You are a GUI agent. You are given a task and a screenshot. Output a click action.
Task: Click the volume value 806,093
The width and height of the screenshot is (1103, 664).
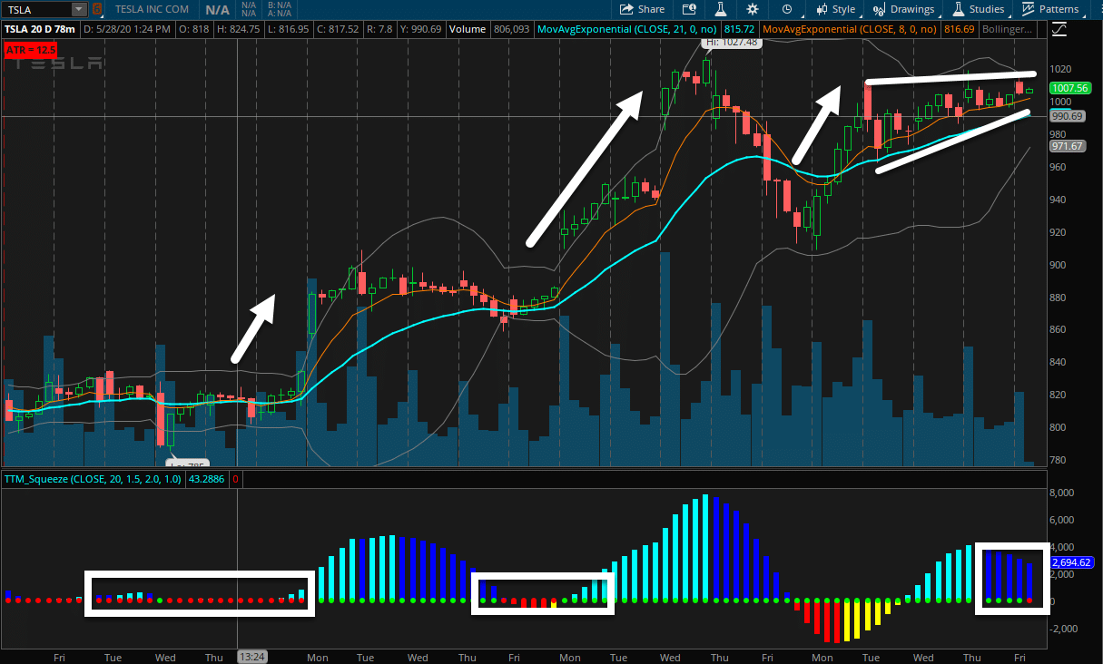pos(512,29)
